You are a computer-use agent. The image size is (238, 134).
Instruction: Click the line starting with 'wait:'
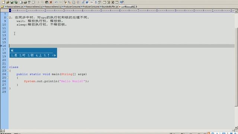[x=40, y=21]
